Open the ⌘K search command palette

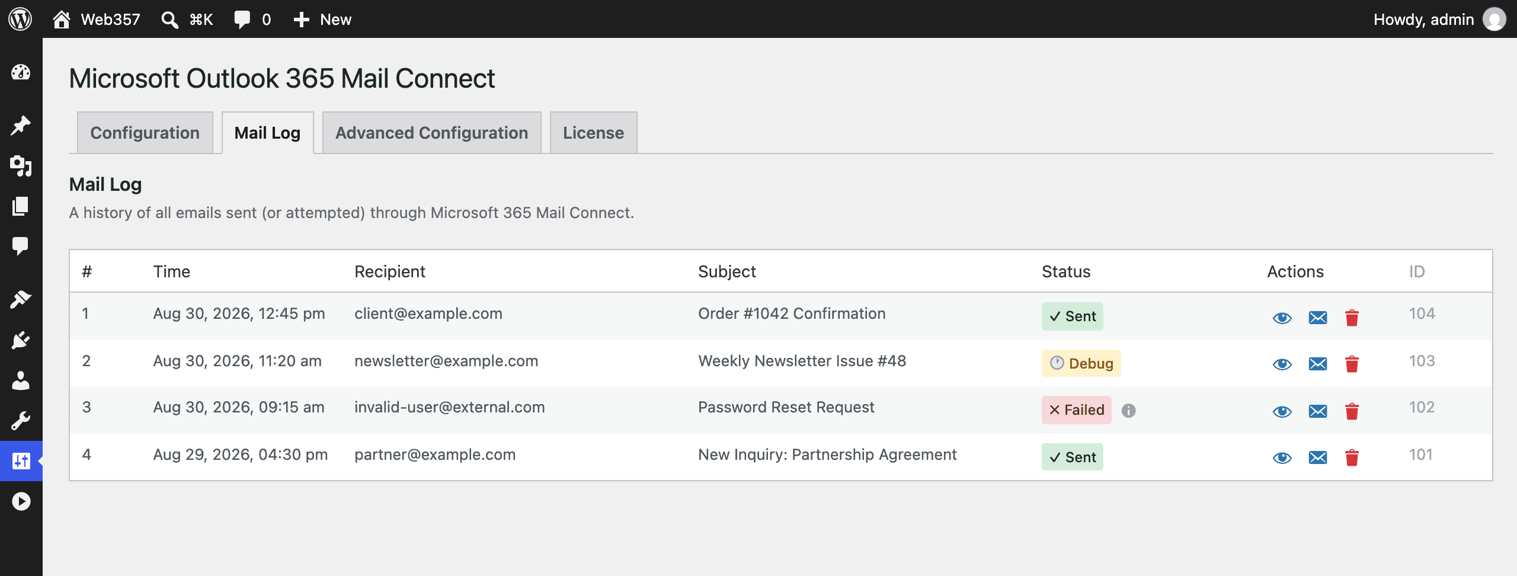[187, 19]
